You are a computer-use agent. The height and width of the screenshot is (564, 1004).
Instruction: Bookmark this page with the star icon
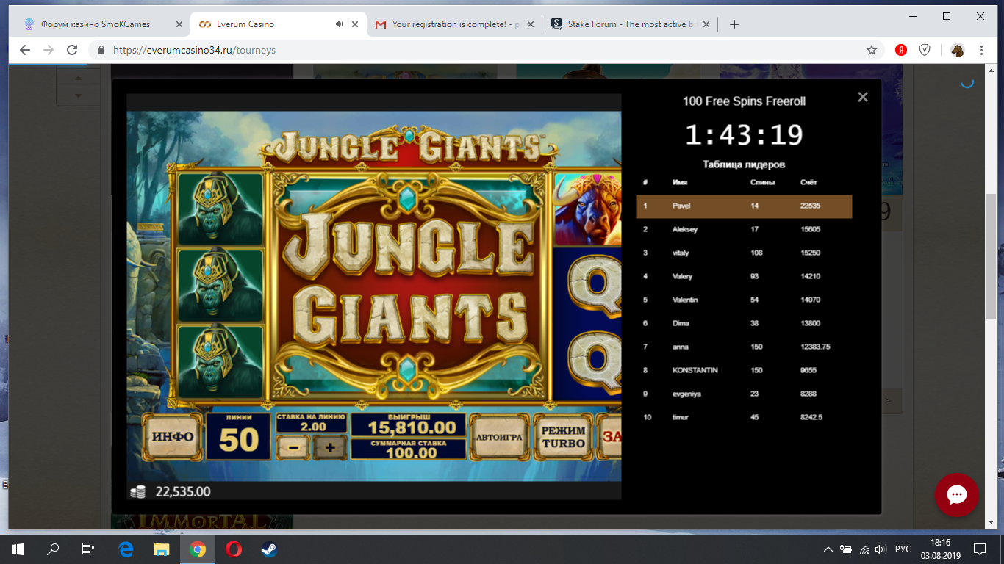point(872,50)
